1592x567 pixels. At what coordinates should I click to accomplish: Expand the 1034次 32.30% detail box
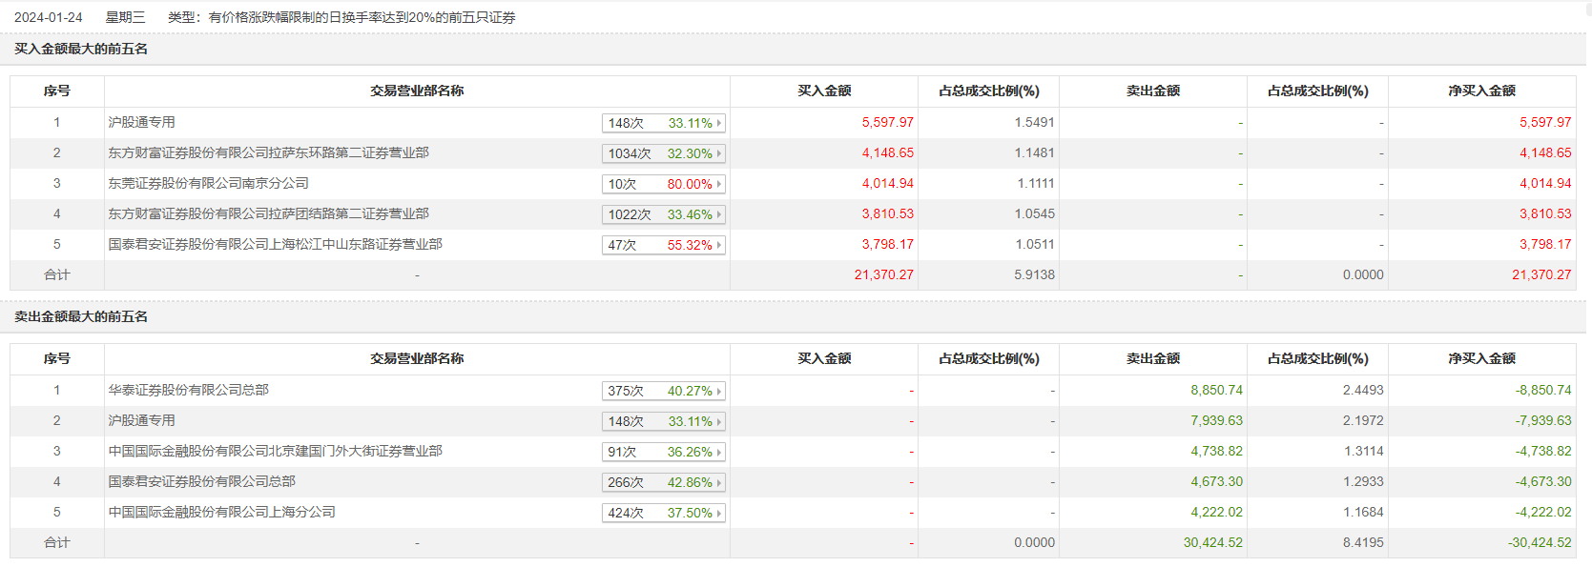(664, 153)
